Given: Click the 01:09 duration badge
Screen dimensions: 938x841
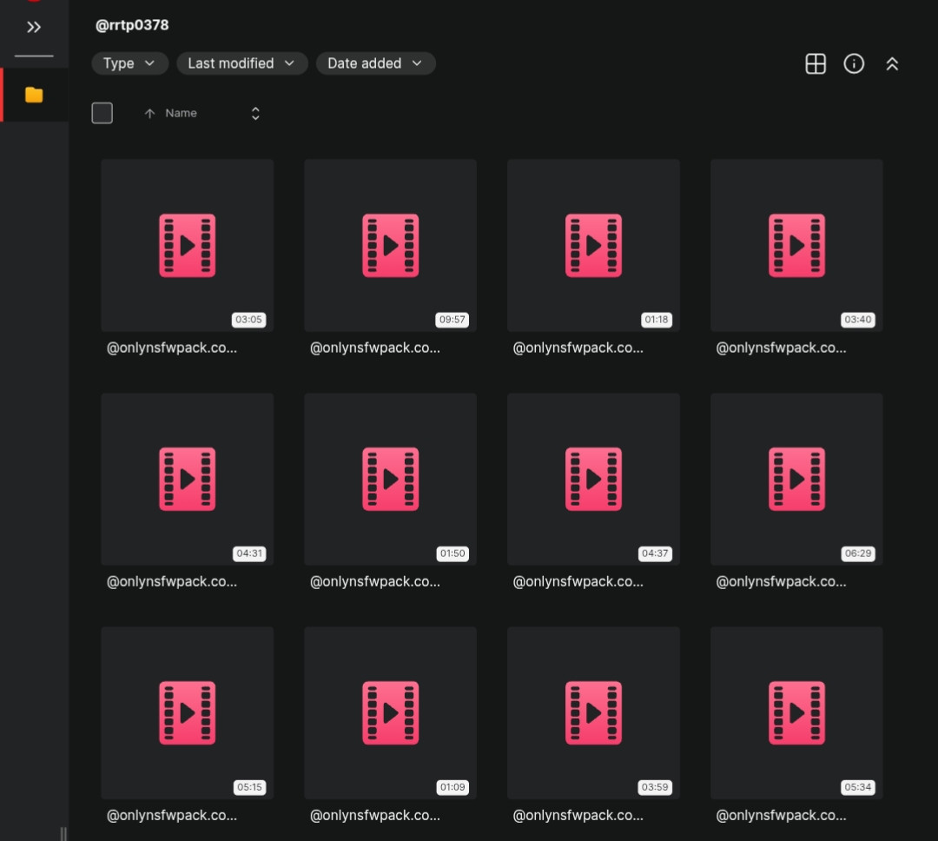Looking at the screenshot, I should 452,787.
